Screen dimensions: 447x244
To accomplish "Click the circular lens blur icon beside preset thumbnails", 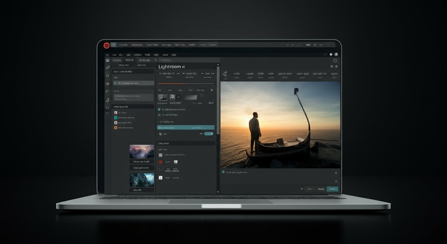I will coord(178,97).
